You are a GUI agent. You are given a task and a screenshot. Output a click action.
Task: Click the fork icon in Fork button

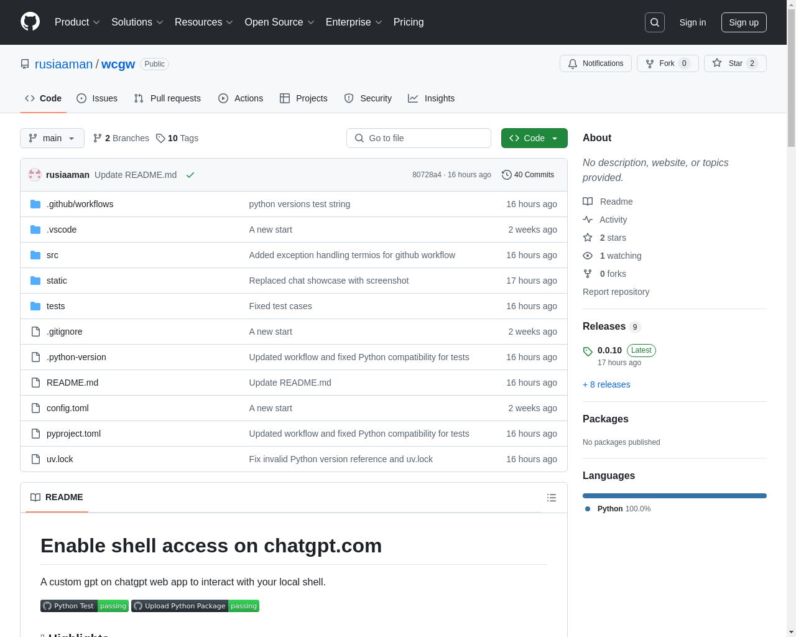point(650,63)
